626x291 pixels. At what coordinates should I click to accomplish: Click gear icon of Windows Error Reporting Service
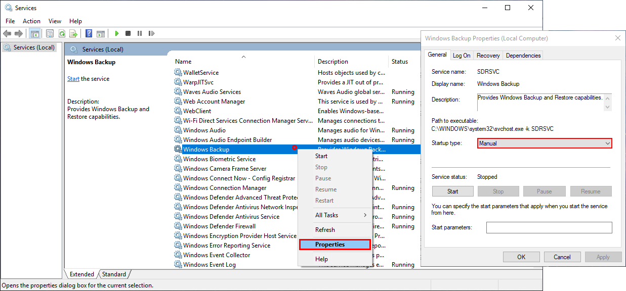click(178, 246)
